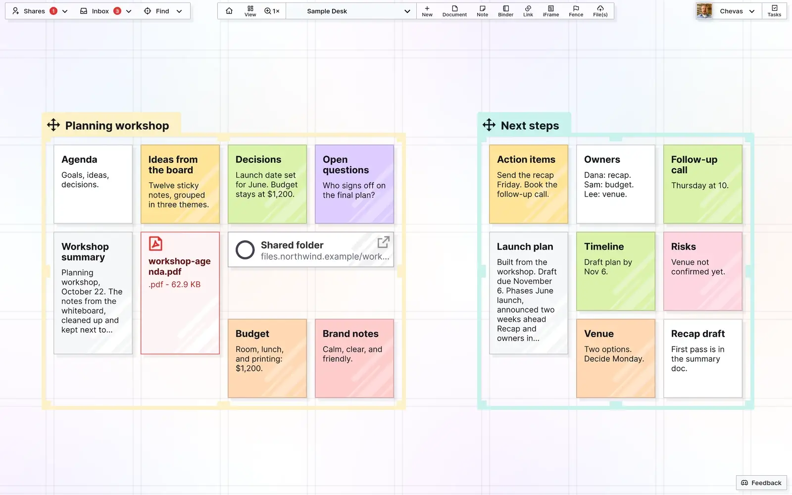The height and width of the screenshot is (495, 792).
Task: Create a New item with plus icon
Action: coord(427,11)
